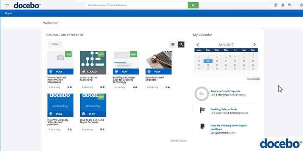The image size is (303, 151).
Task: Go to next calendar month
Action: pos(255,45)
